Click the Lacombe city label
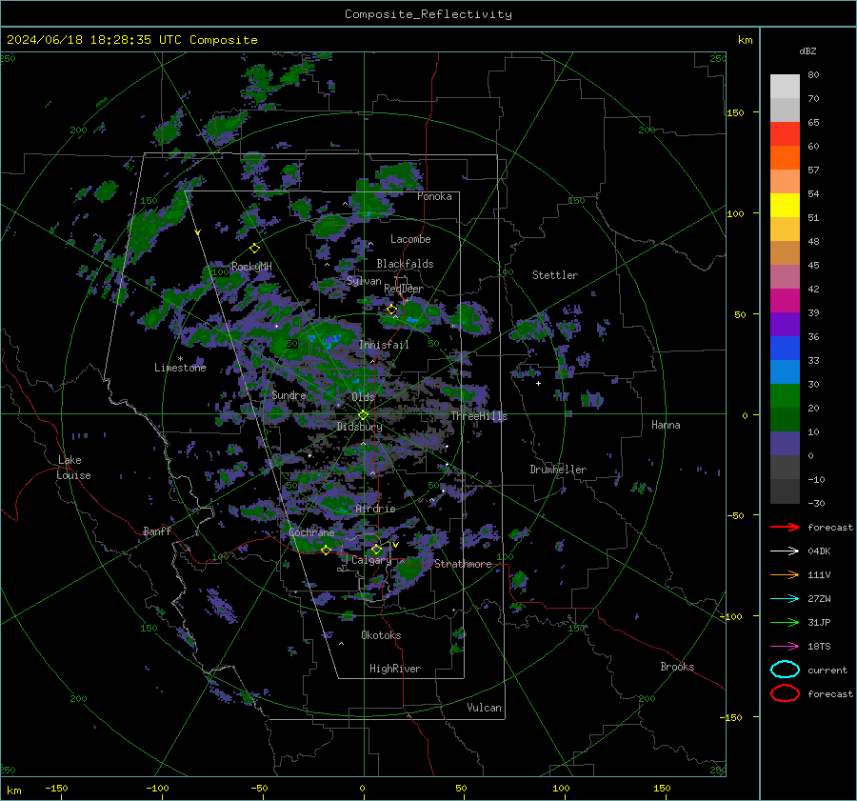Screen dimensions: 857x801 tap(410, 239)
